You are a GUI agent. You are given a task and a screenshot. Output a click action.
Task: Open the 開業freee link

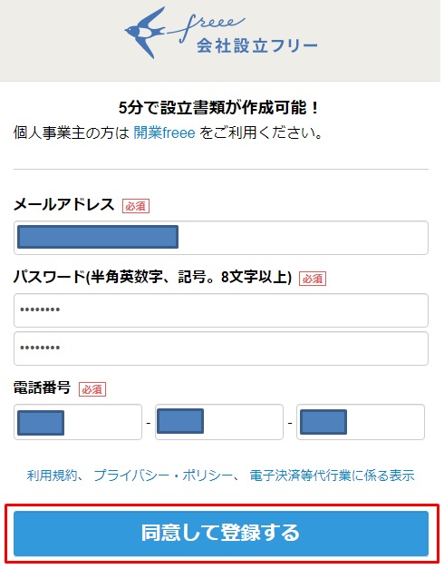(x=164, y=132)
